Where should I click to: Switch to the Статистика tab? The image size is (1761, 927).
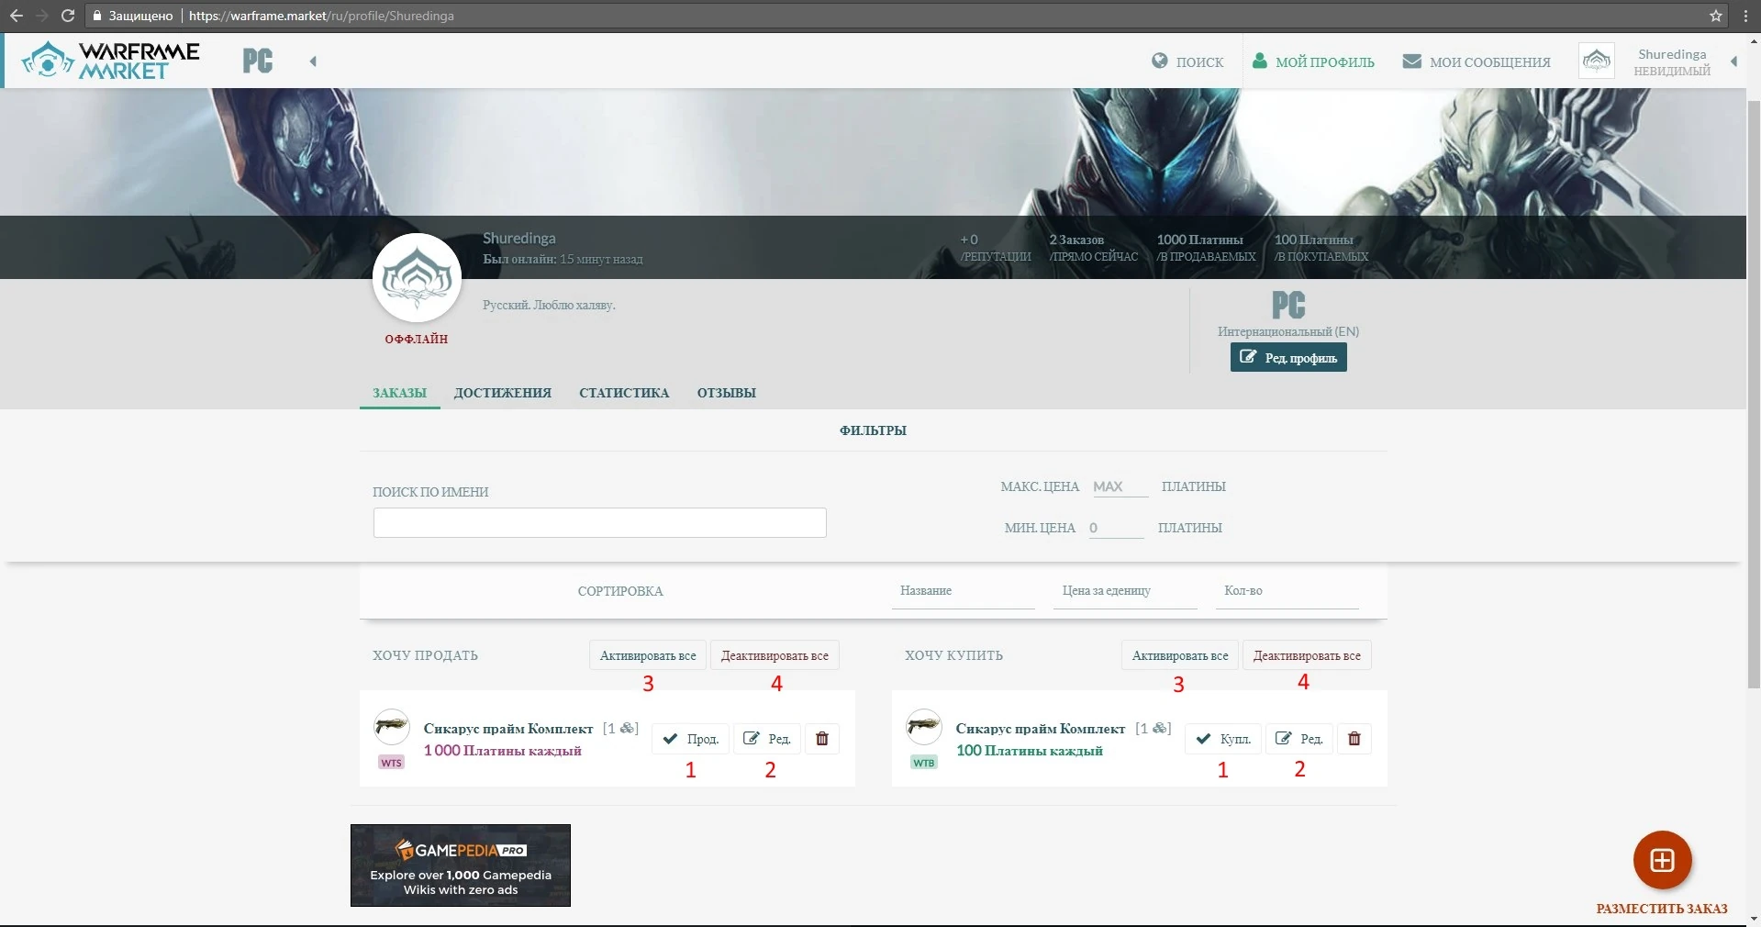pyautogui.click(x=624, y=393)
